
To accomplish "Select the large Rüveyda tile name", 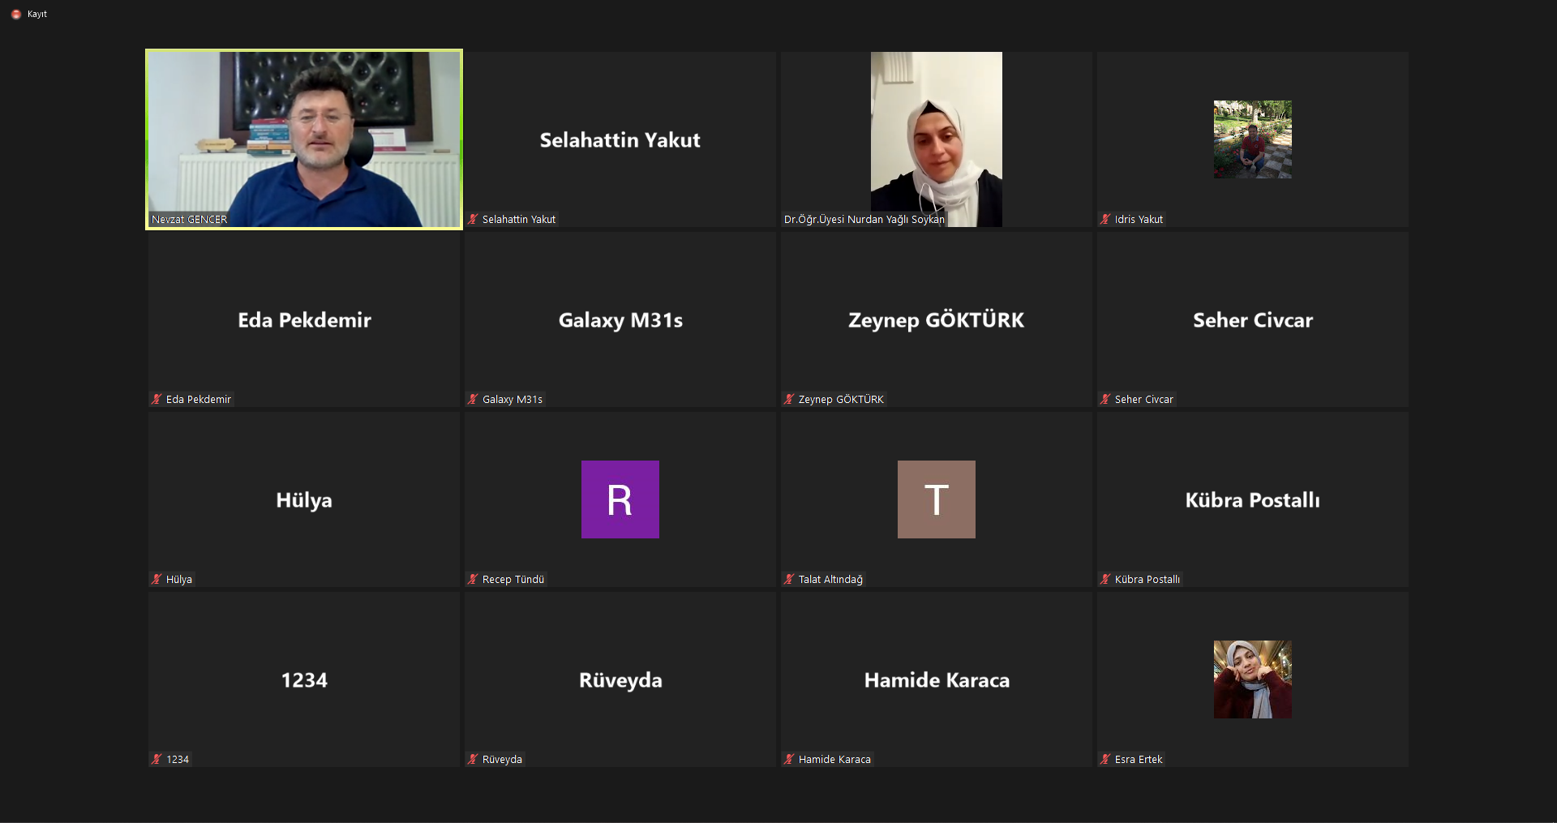I will (x=620, y=680).
